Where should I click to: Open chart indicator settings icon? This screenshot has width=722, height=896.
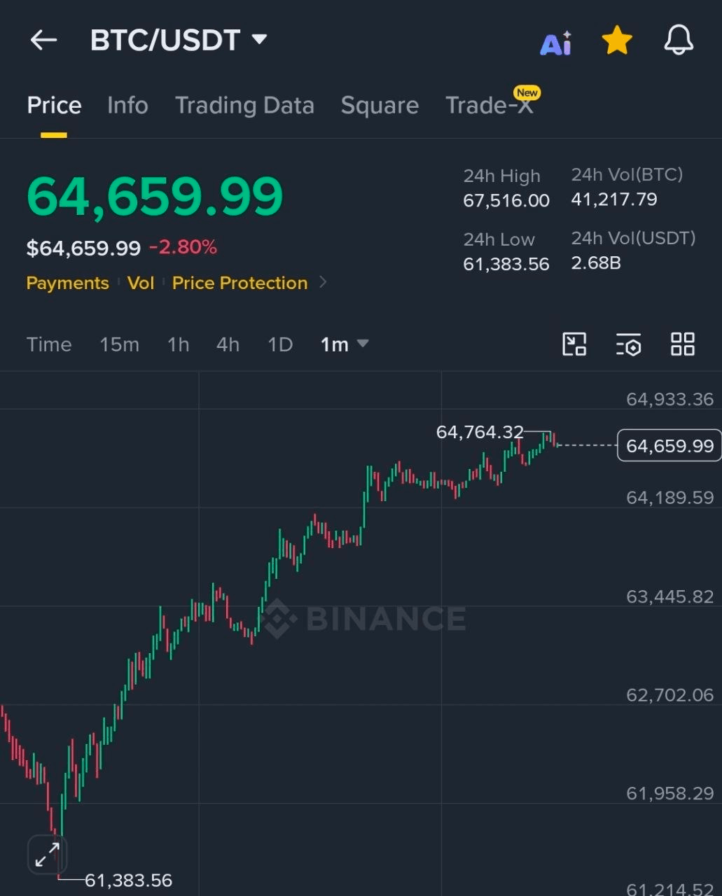(629, 344)
